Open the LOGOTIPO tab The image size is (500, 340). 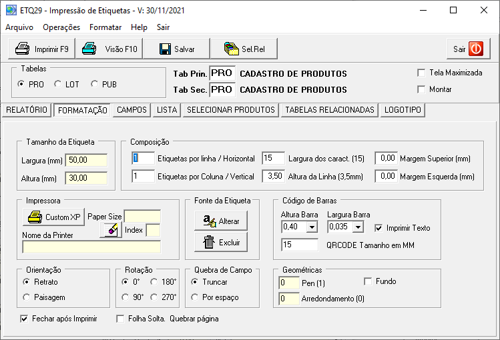click(x=403, y=110)
